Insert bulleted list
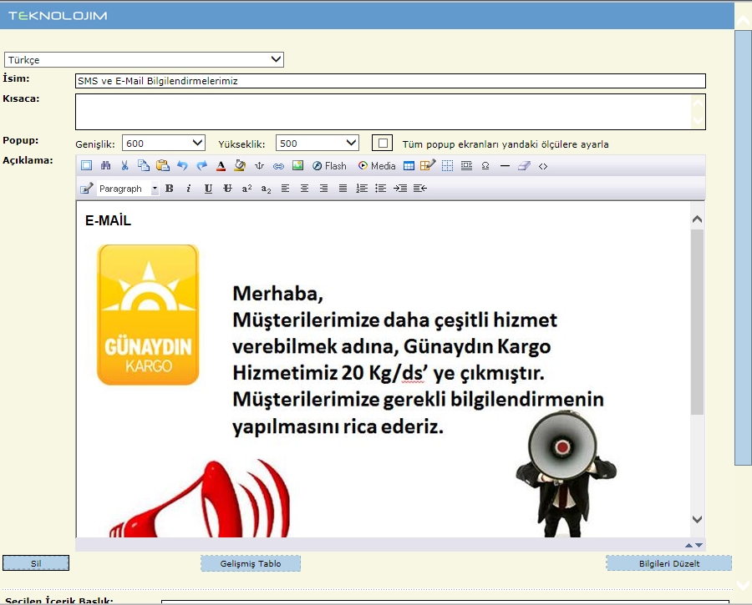 [381, 189]
